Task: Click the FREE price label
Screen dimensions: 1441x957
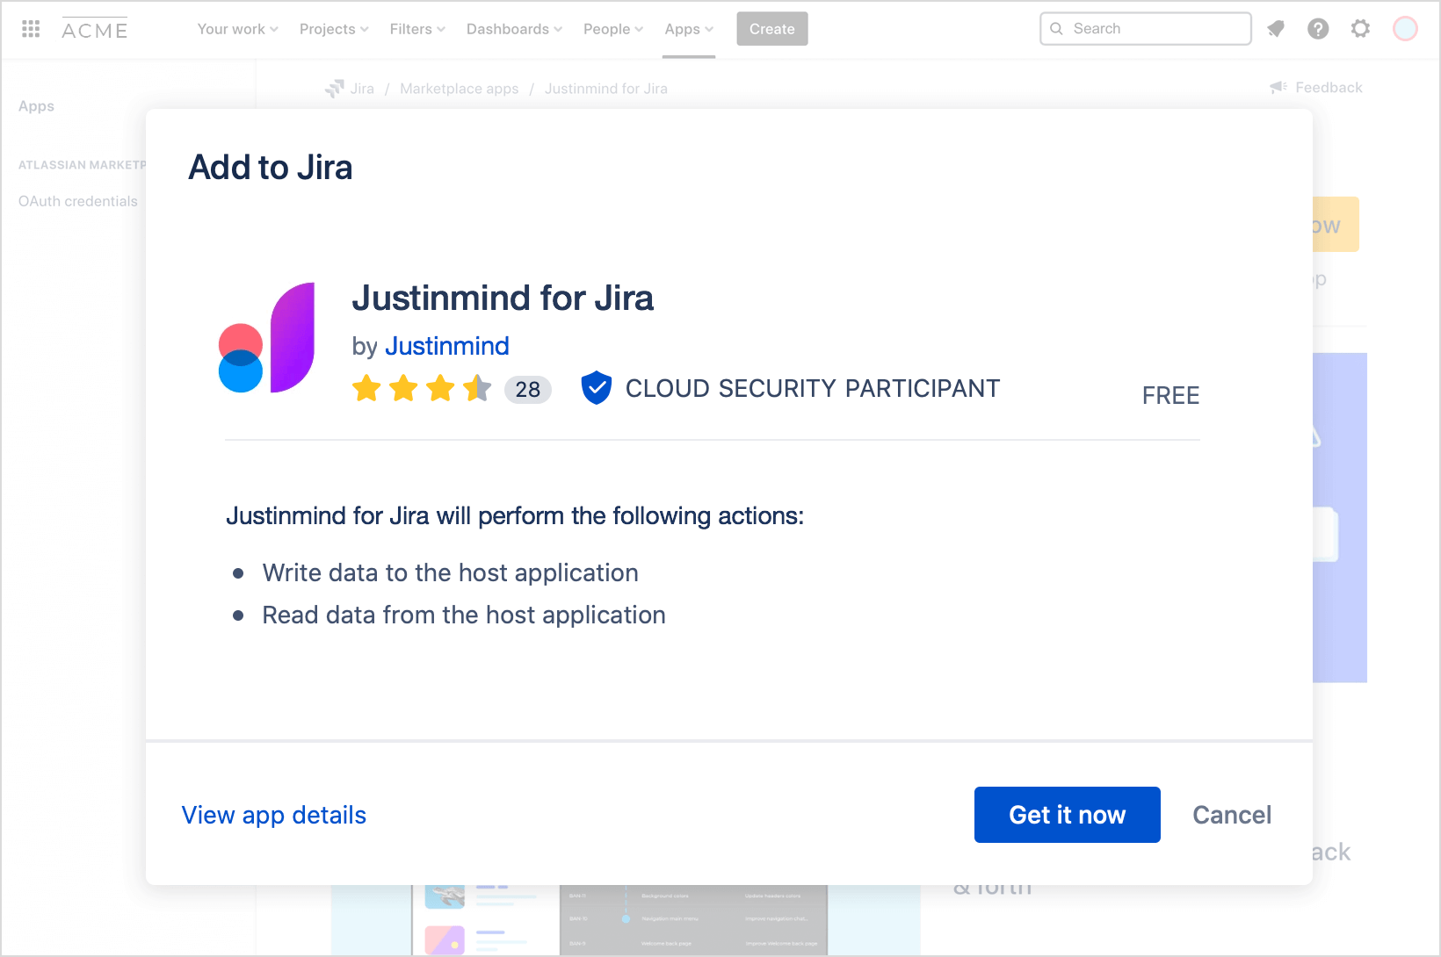Action: [1171, 395]
